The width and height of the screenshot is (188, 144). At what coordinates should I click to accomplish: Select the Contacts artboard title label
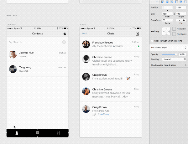pos(11,24)
